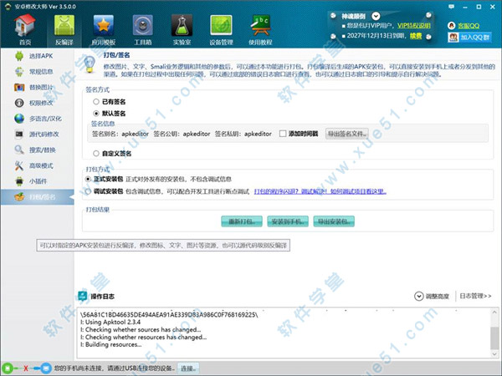Viewport: 502px width, 376px height.
Task: Click the 操作日志 log icon
Action: click(x=83, y=296)
